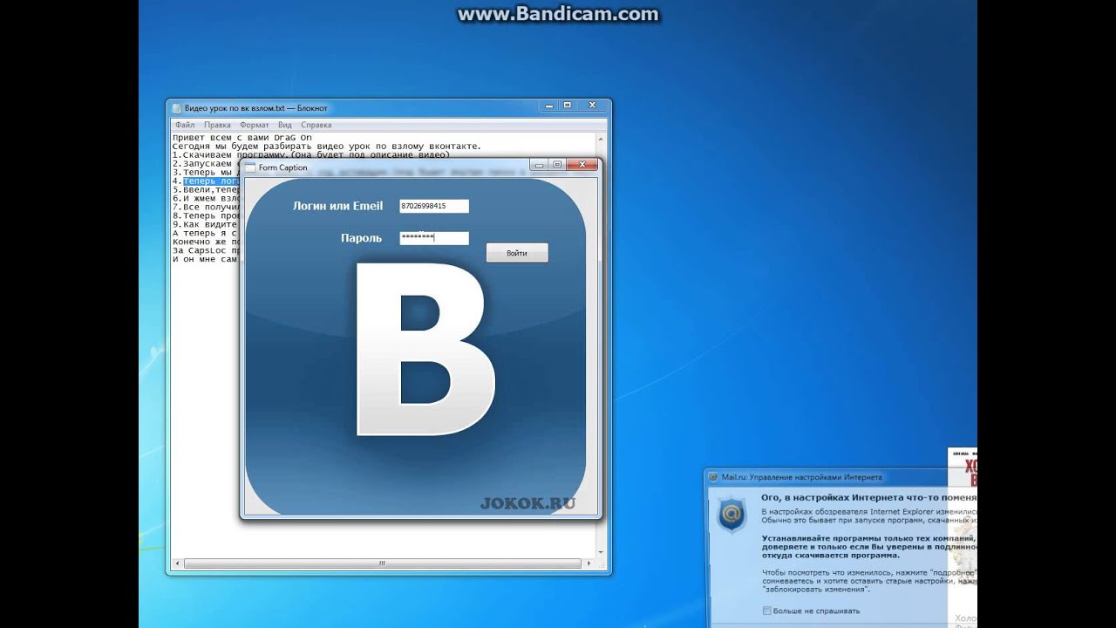Click Notepad vertical scrollbar down arrow

(x=601, y=553)
